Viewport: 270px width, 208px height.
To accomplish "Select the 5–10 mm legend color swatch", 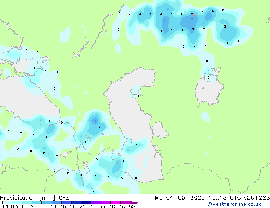I will pyautogui.click(x=46, y=202).
